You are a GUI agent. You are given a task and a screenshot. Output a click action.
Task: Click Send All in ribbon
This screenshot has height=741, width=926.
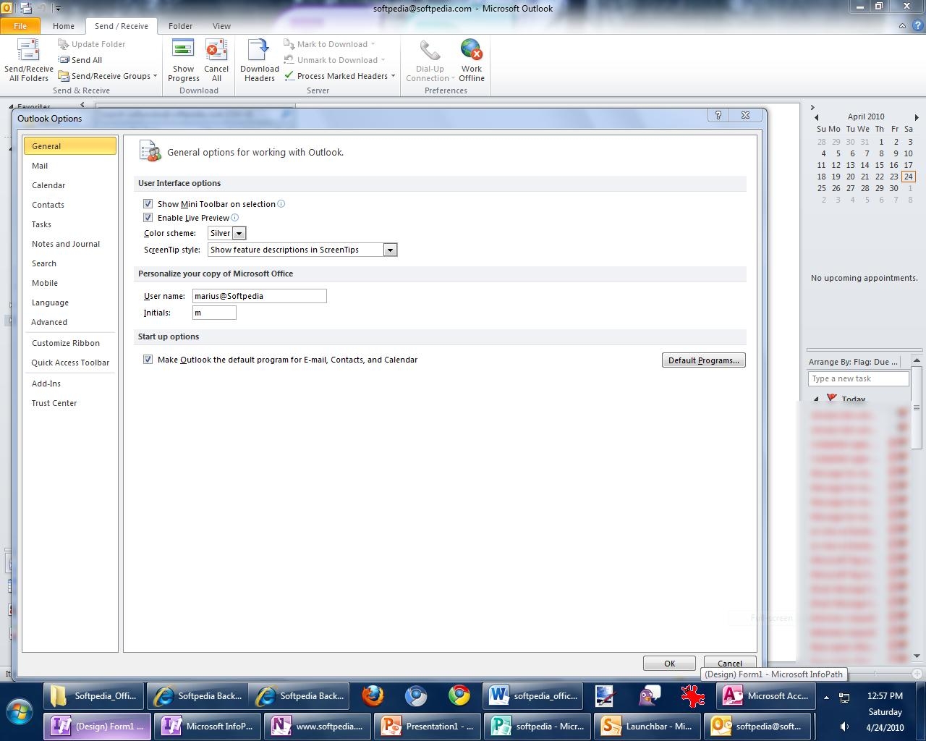pyautogui.click(x=86, y=60)
